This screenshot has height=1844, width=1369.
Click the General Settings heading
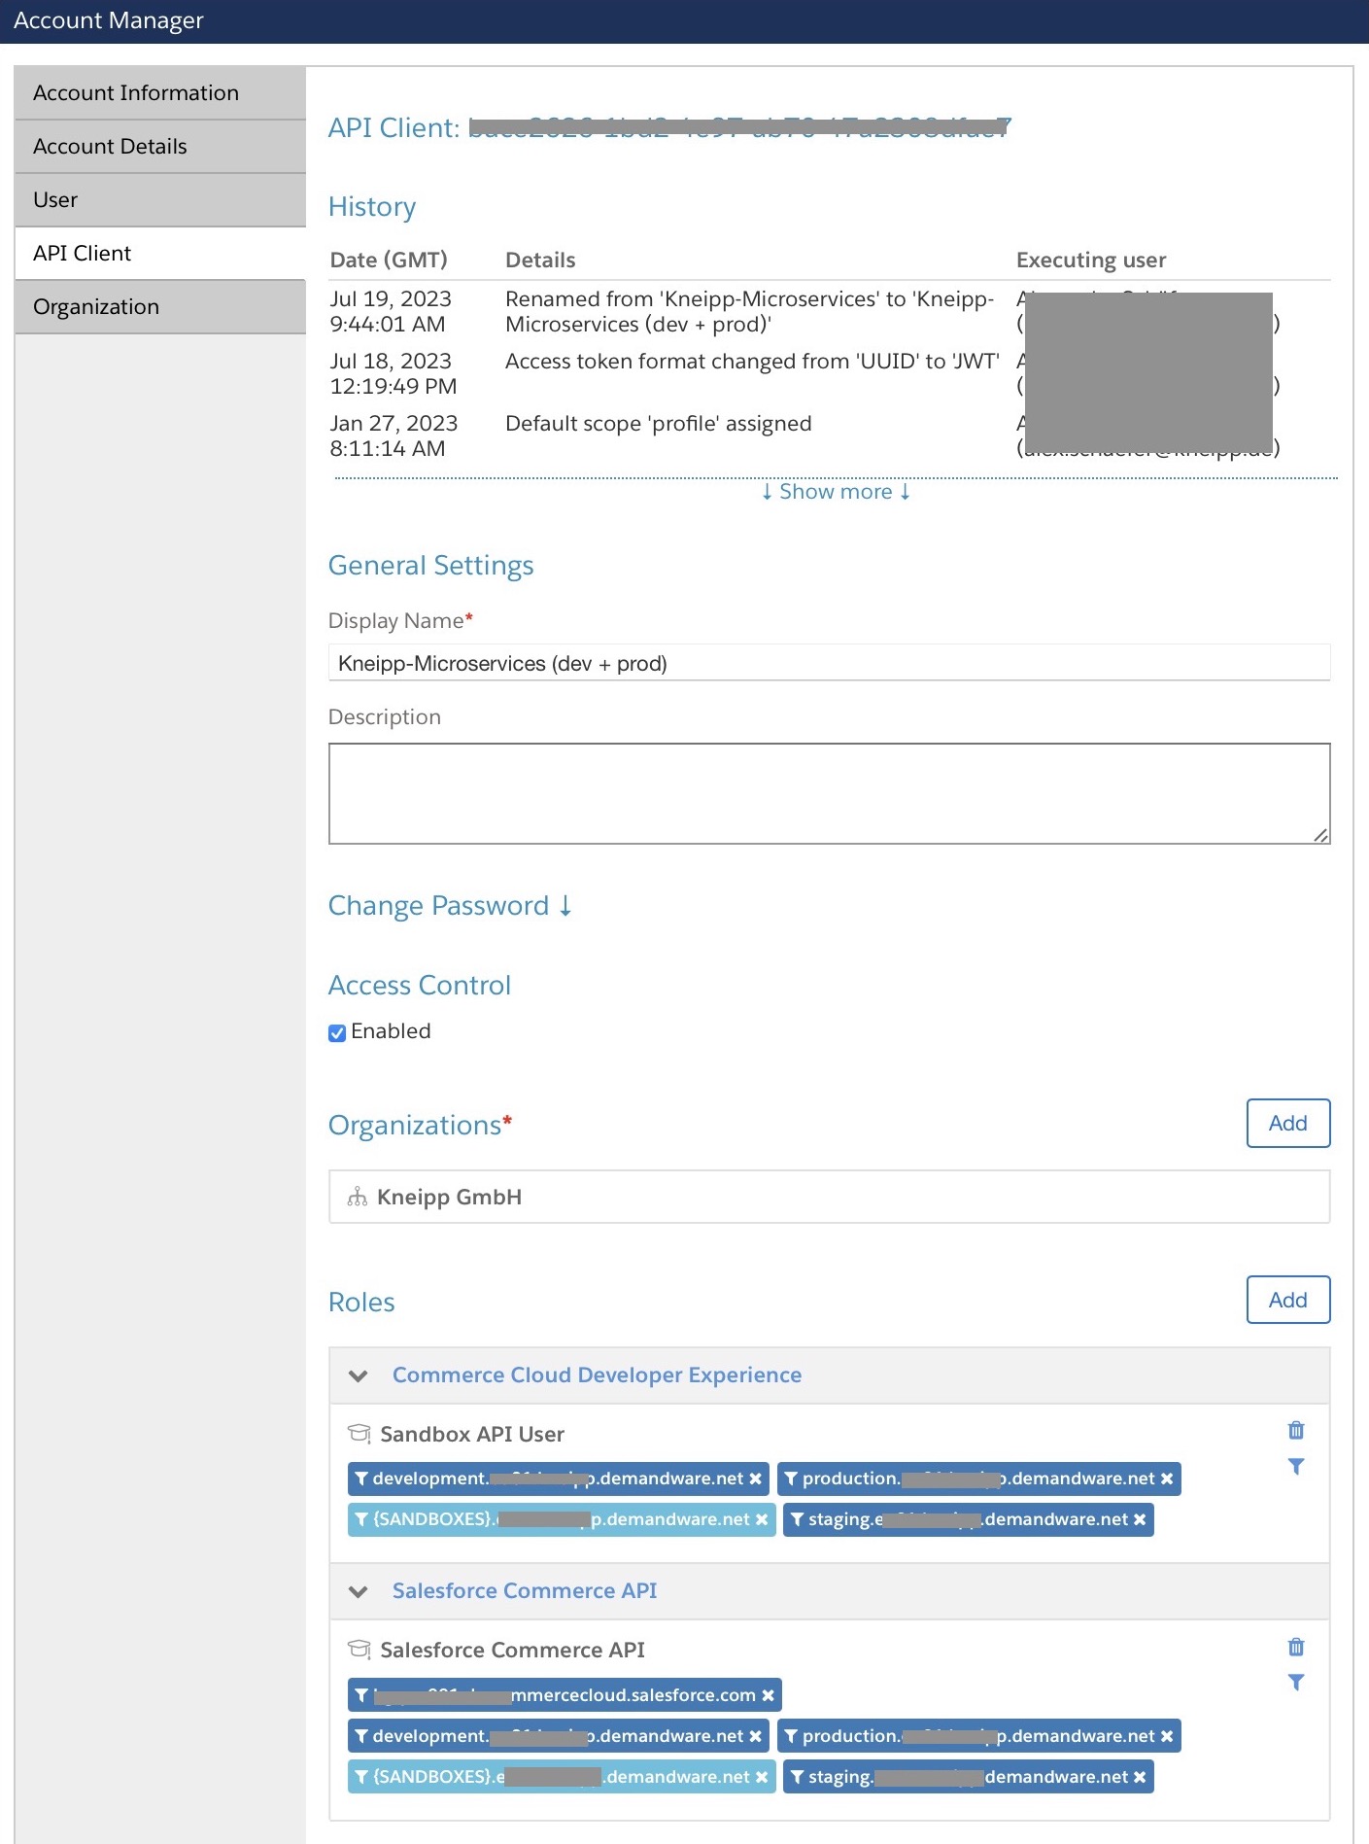(x=430, y=566)
